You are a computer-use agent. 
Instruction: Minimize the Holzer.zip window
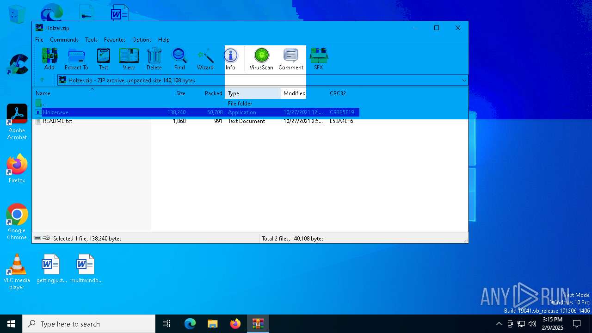point(416,28)
